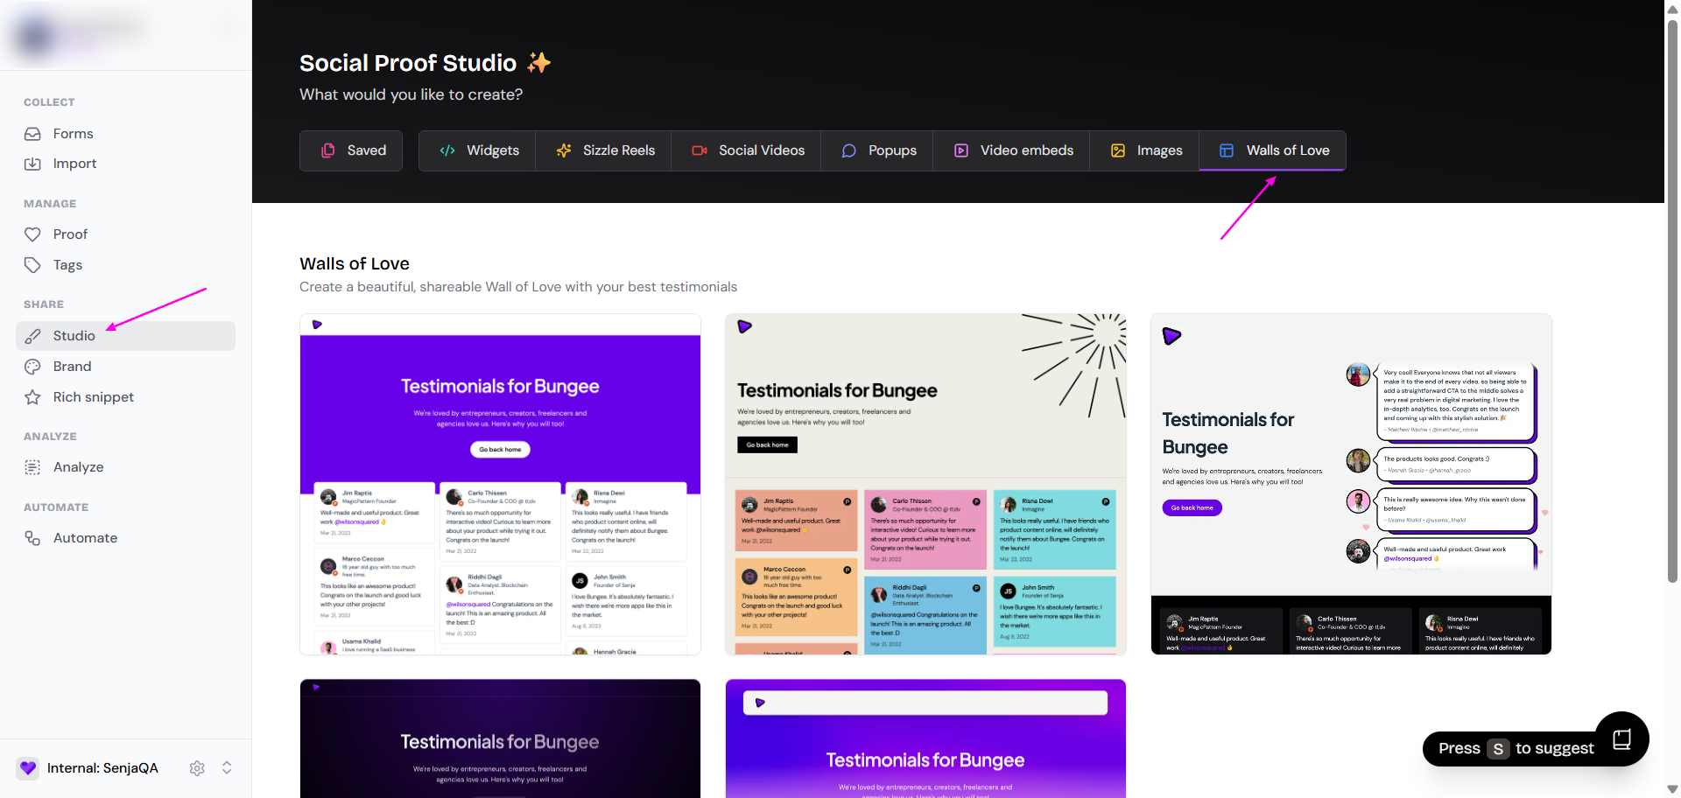Choose the purple header Wall of Love template
The image size is (1681, 798).
[x=500, y=484]
